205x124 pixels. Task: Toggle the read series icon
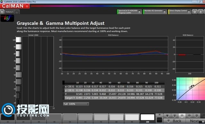tap(182, 116)
